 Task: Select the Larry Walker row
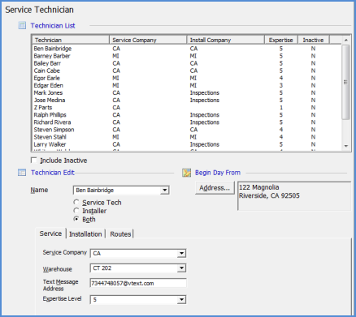pyautogui.click(x=186, y=144)
